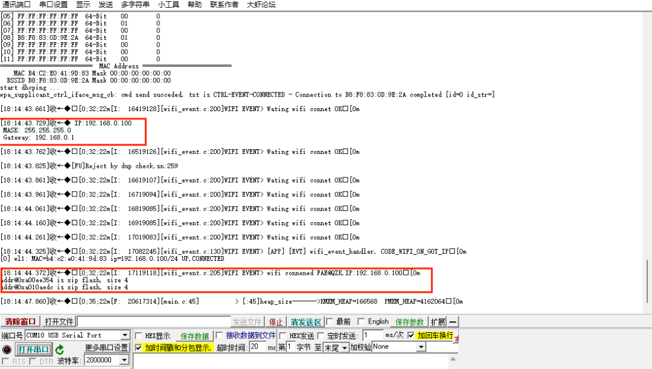
Task: Click the send text input field
Action: 154,321
